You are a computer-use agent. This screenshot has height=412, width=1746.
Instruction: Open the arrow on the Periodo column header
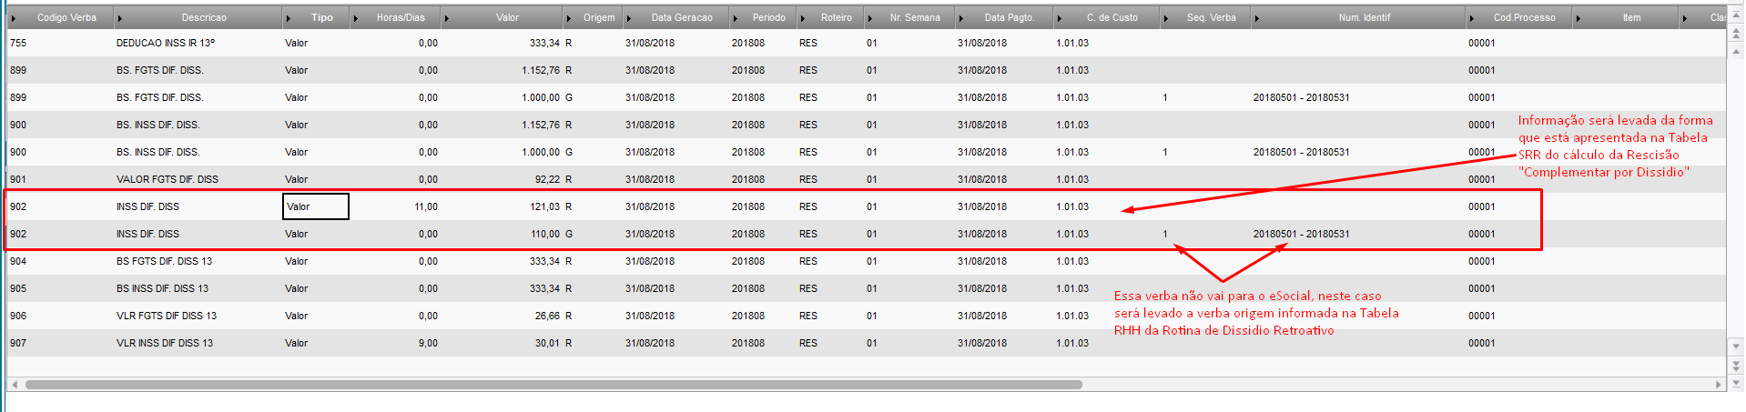click(736, 18)
